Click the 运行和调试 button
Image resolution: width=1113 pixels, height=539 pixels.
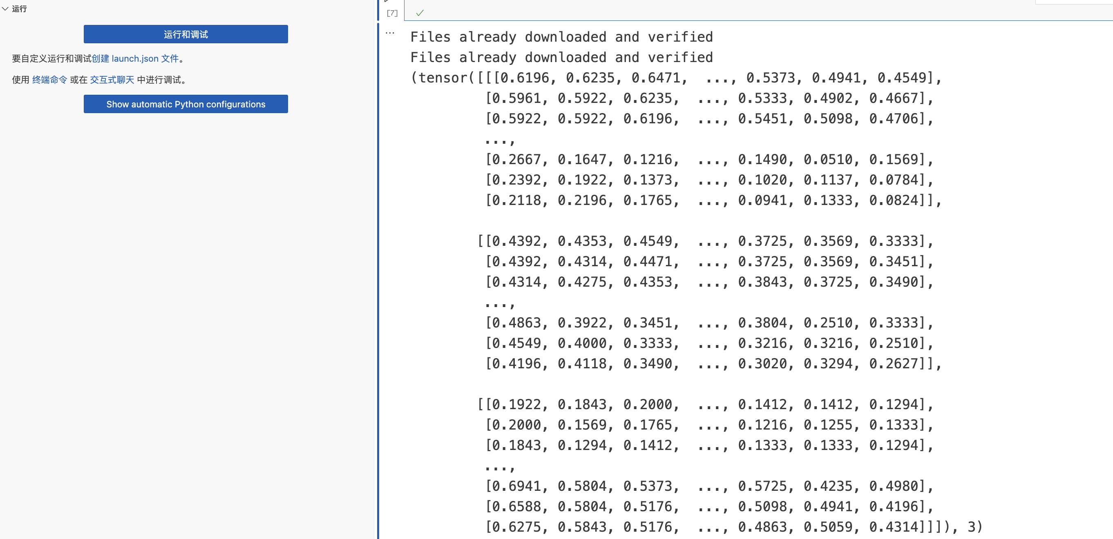click(186, 34)
